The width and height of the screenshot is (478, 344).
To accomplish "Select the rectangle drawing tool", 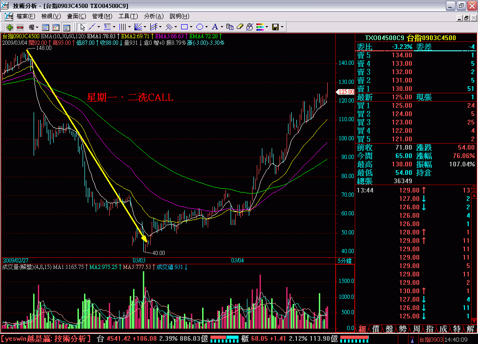I will tap(184, 27).
